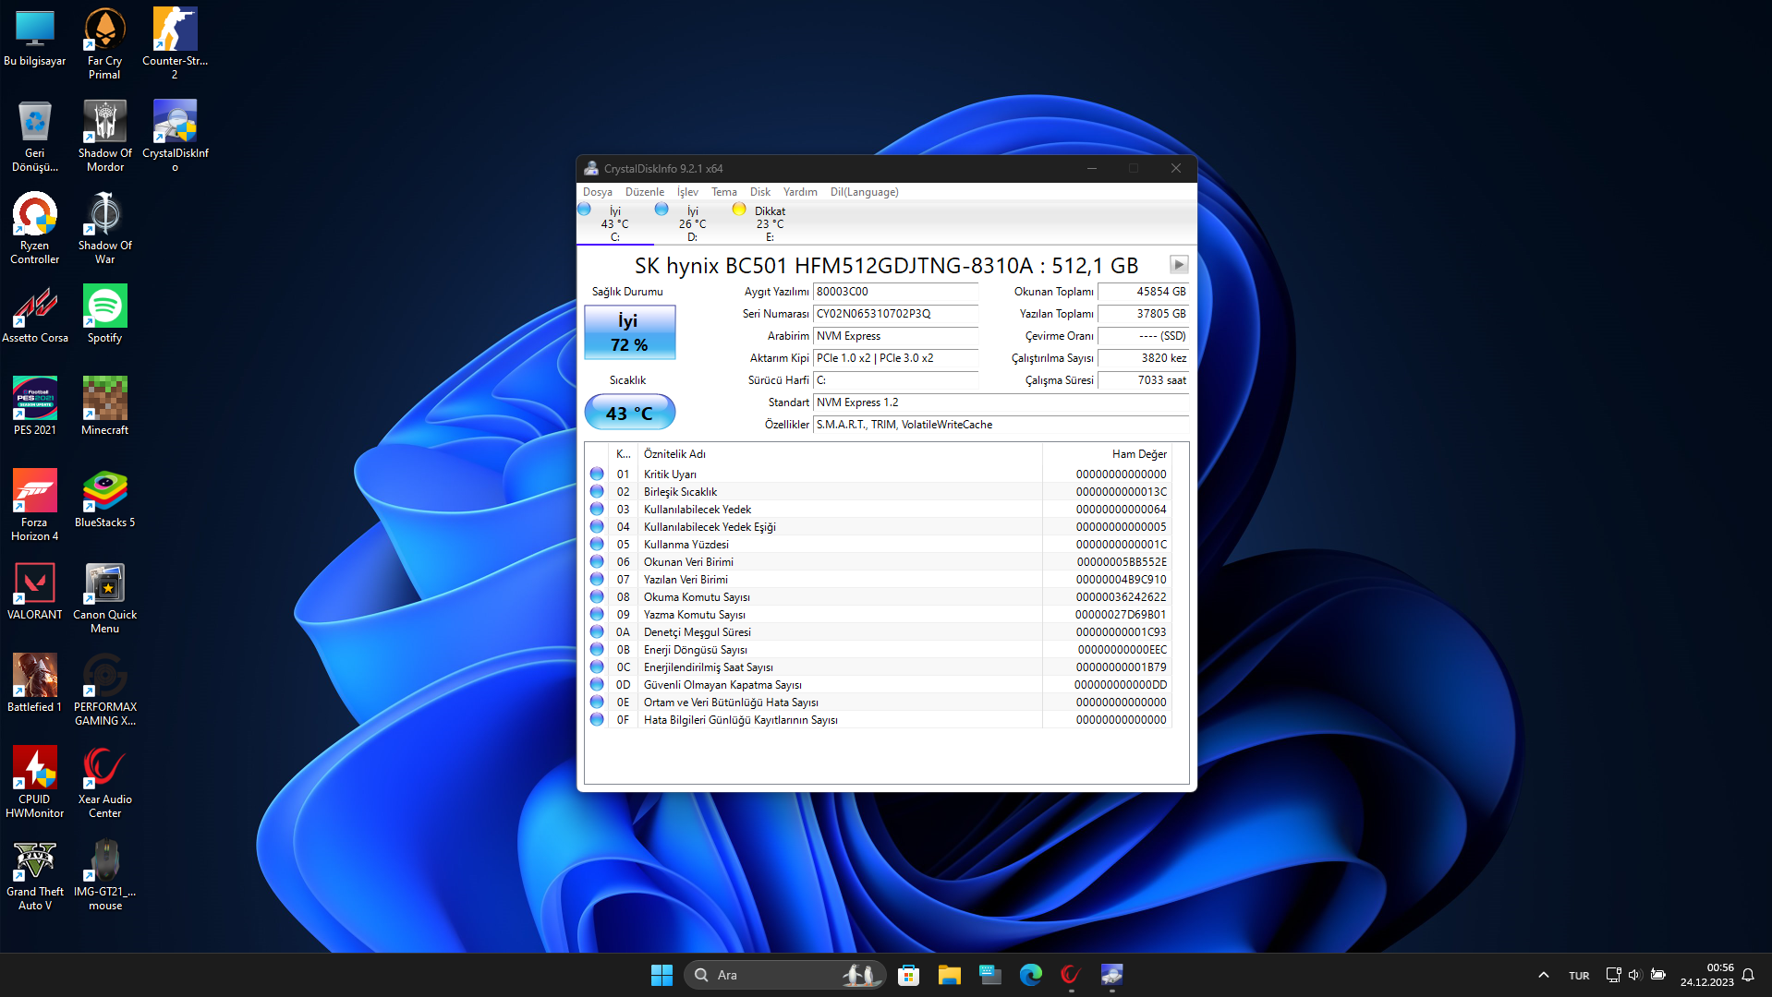Viewport: 1772px width, 997px height.
Task: Open the Tema menu
Action: point(723,192)
